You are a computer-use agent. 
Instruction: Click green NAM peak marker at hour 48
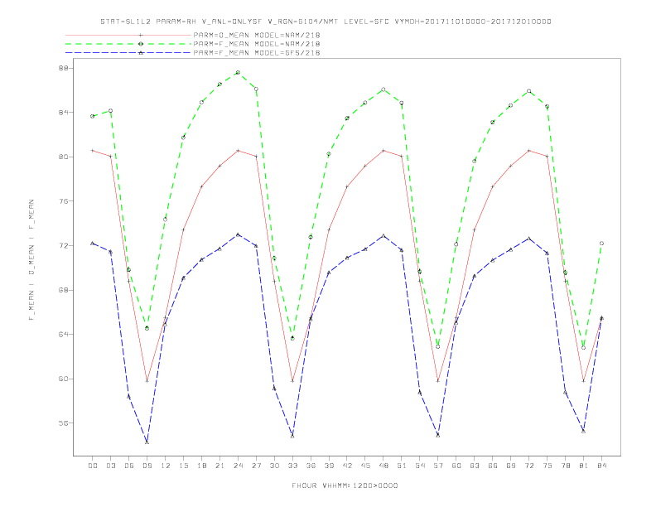(x=383, y=89)
